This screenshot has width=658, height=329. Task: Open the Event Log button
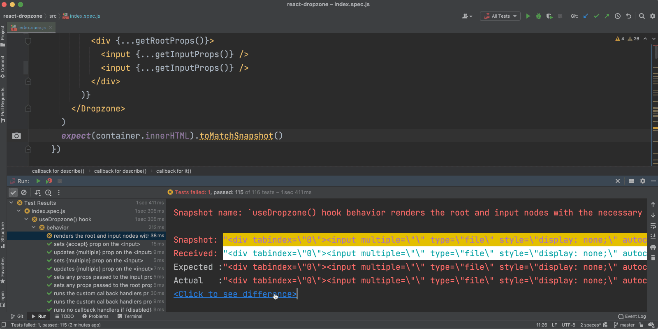(x=632, y=316)
